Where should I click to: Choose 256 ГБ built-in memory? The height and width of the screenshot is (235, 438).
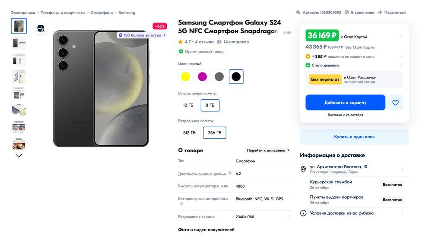tap(215, 133)
